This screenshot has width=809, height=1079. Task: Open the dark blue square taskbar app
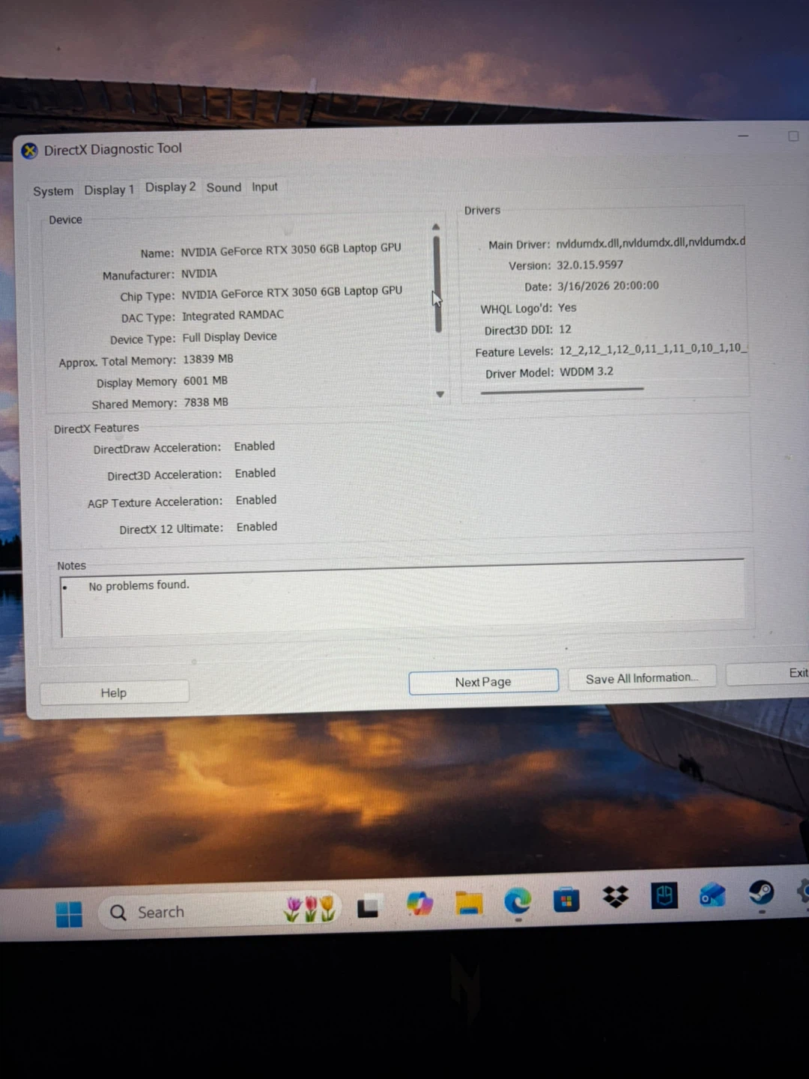664,895
